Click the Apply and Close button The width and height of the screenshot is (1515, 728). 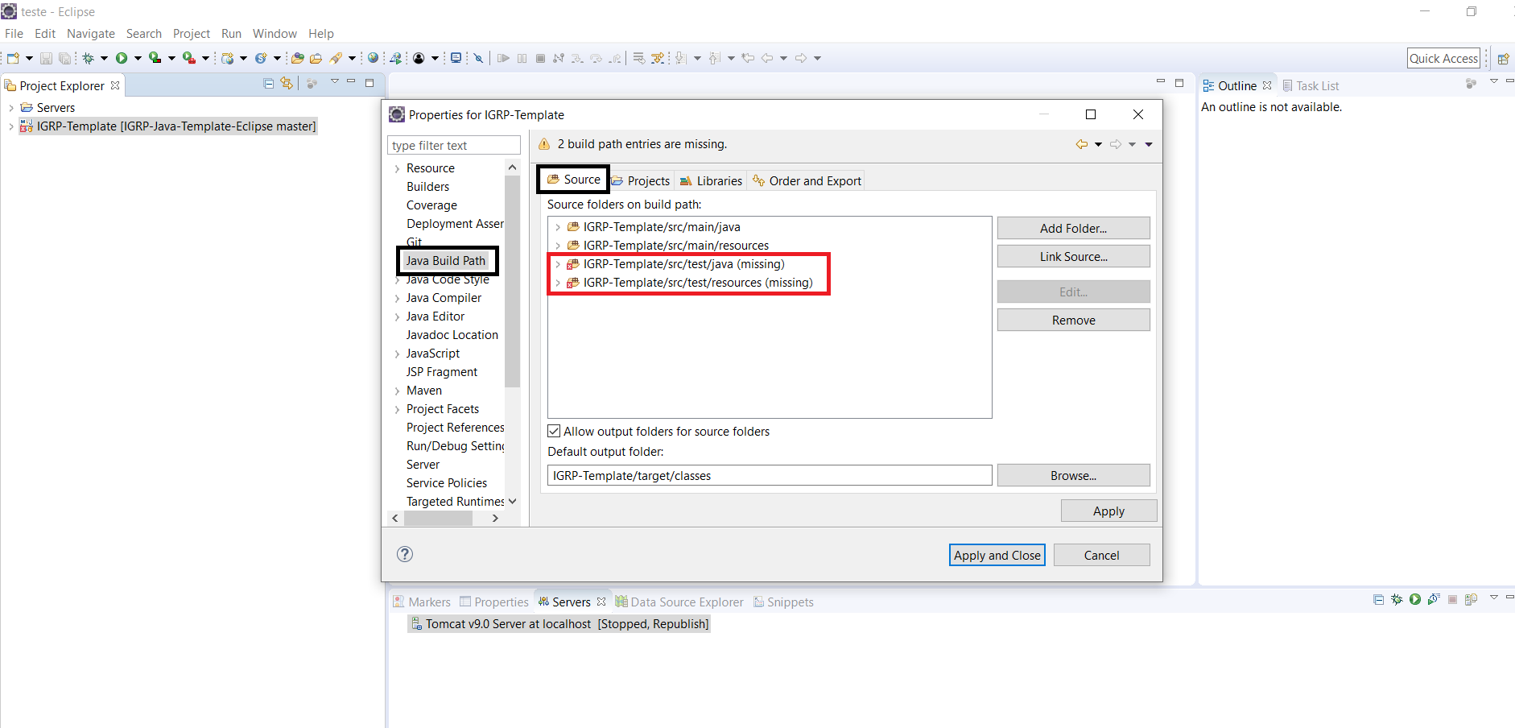click(997, 555)
